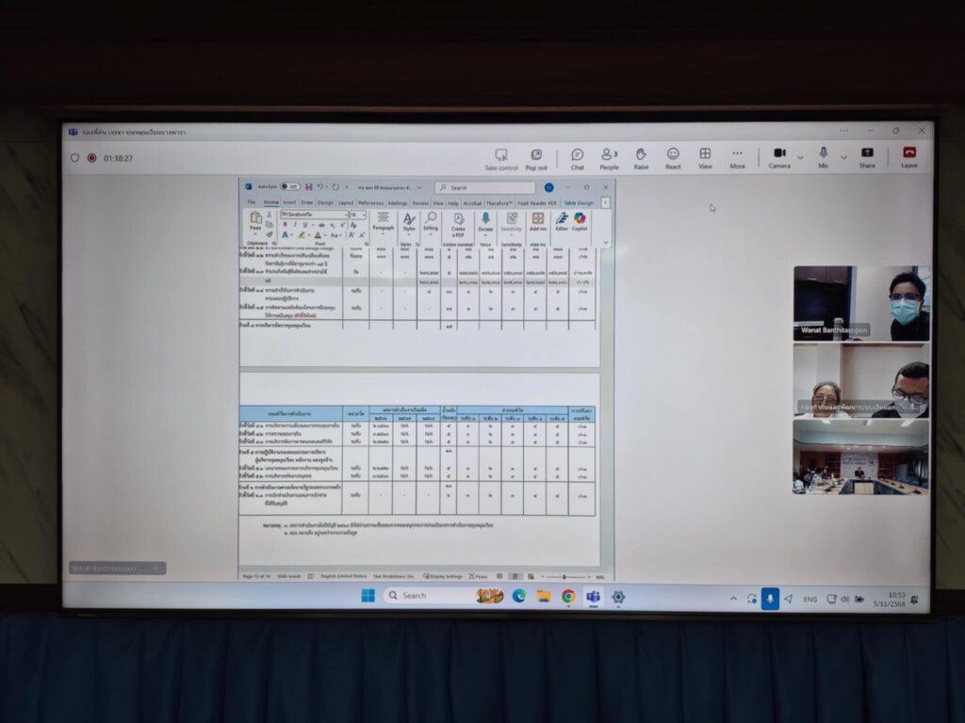Open File Explorer from the taskbar

coord(544,596)
